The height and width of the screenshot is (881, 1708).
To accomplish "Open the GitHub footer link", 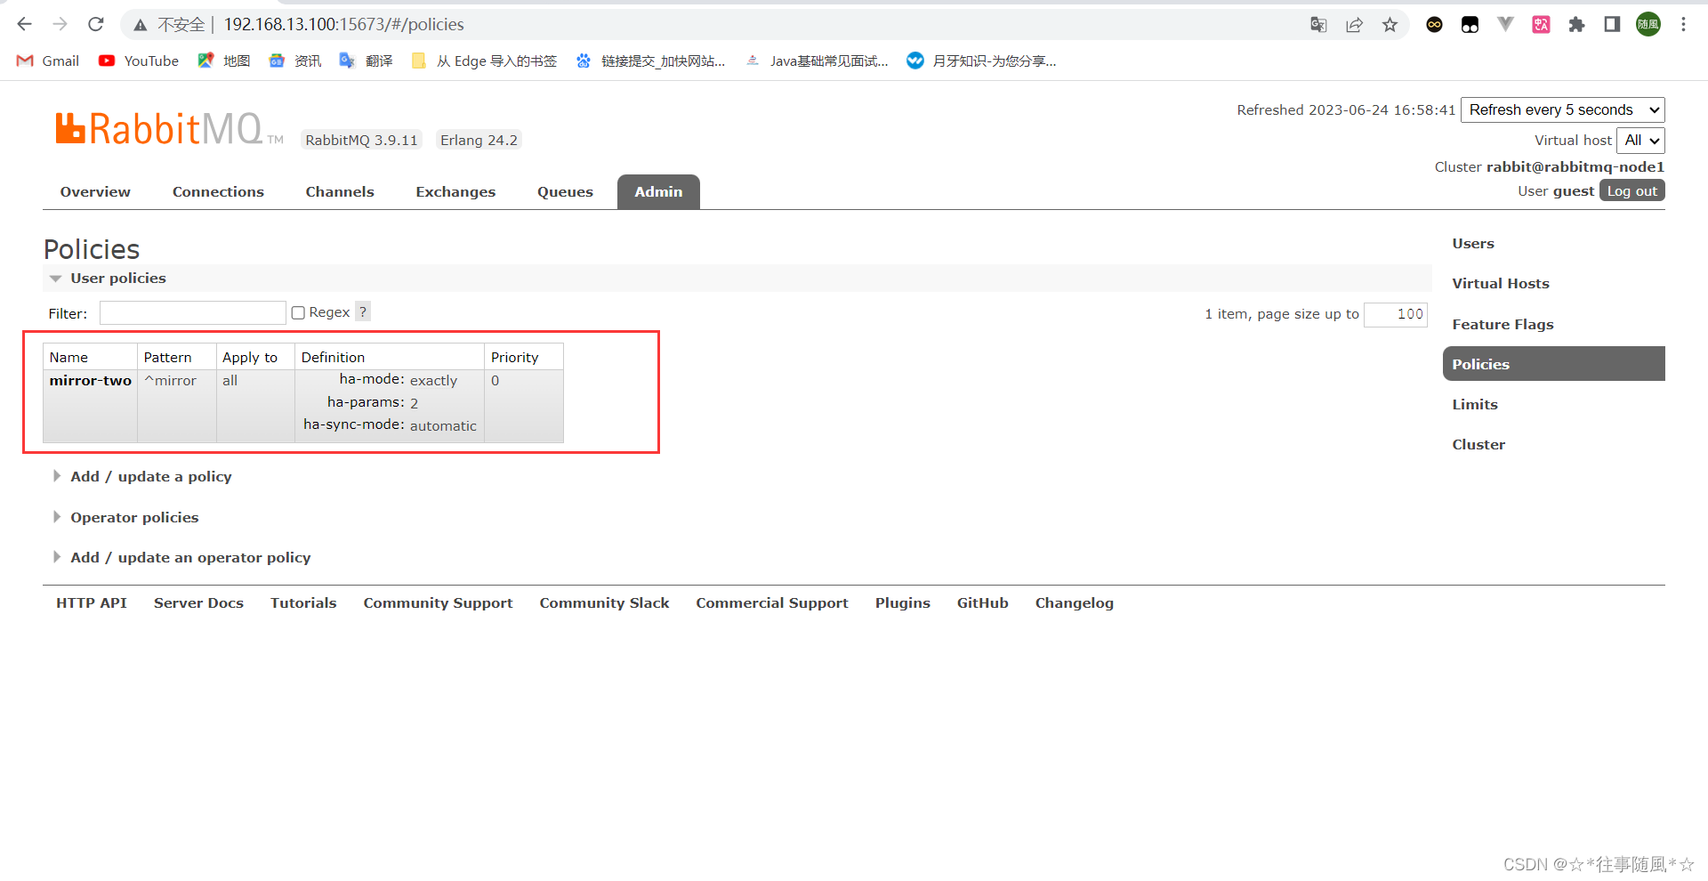I will click(982, 602).
